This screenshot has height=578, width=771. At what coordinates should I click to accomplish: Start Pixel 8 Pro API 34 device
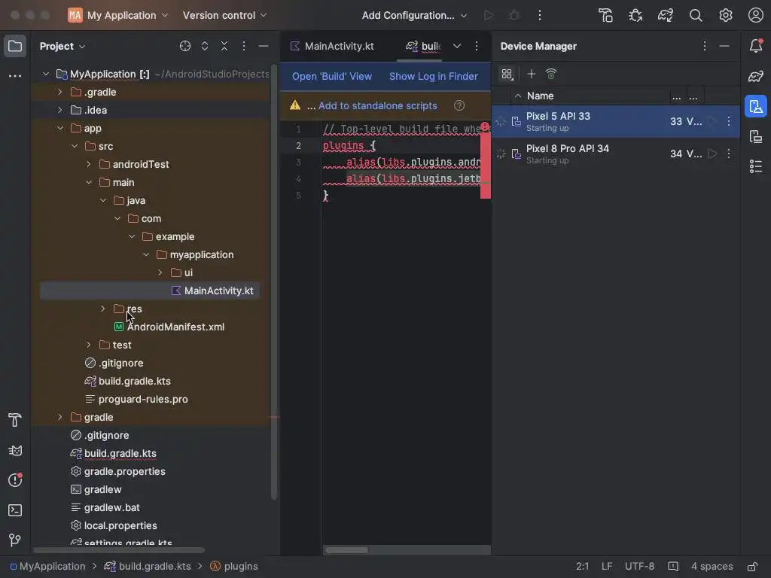(712, 154)
